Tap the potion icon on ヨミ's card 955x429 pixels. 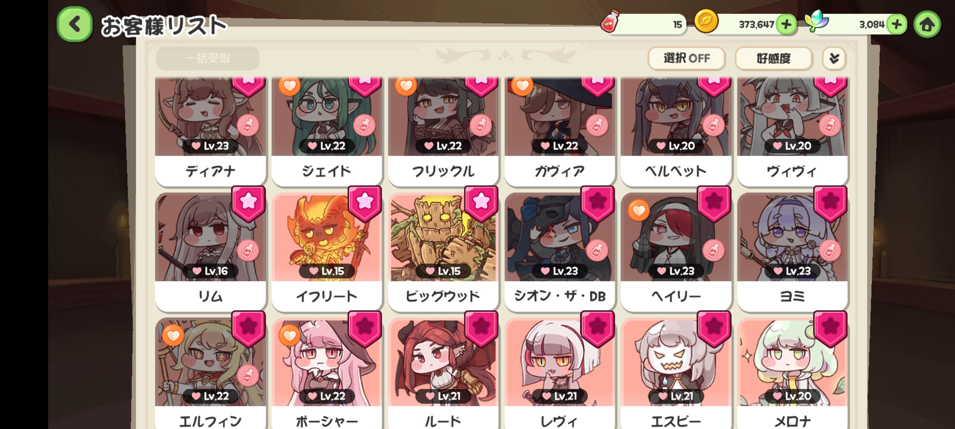coord(830,251)
